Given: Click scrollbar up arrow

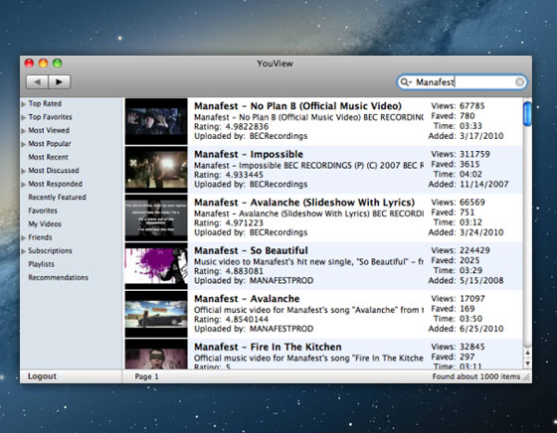Looking at the screenshot, I should 527,353.
